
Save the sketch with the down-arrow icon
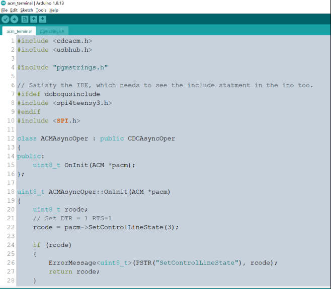[x=43, y=19]
